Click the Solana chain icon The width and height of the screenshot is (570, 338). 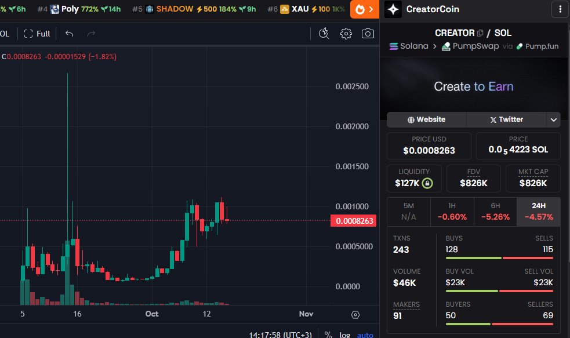(x=393, y=46)
